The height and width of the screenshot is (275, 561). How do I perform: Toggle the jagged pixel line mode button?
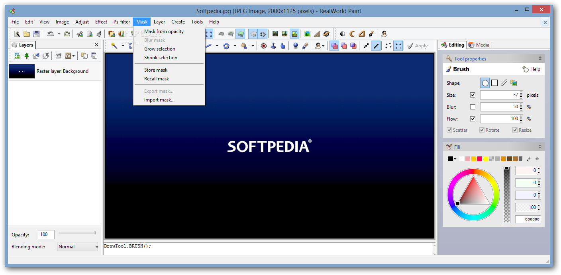click(x=366, y=46)
